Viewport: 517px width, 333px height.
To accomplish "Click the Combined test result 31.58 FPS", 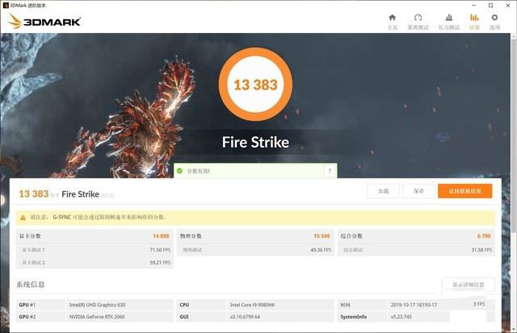I will pos(481,250).
